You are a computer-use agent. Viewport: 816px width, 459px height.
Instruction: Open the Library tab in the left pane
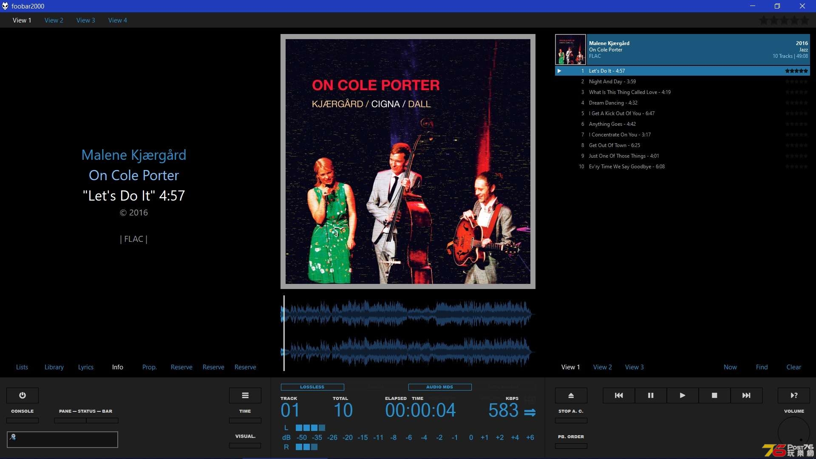click(54, 367)
